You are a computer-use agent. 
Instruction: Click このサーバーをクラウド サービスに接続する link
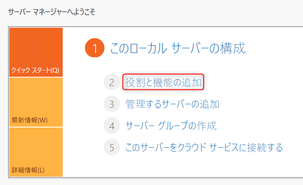[x=204, y=148]
